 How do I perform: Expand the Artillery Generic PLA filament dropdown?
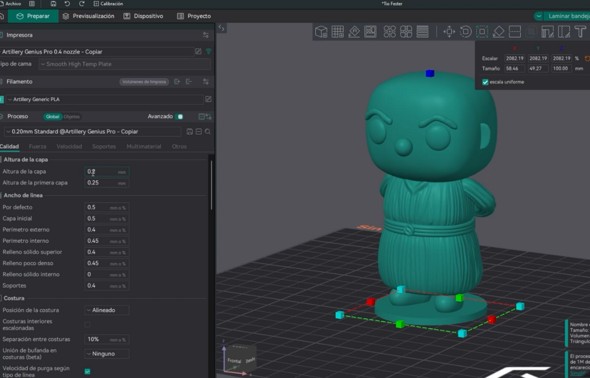105,99
